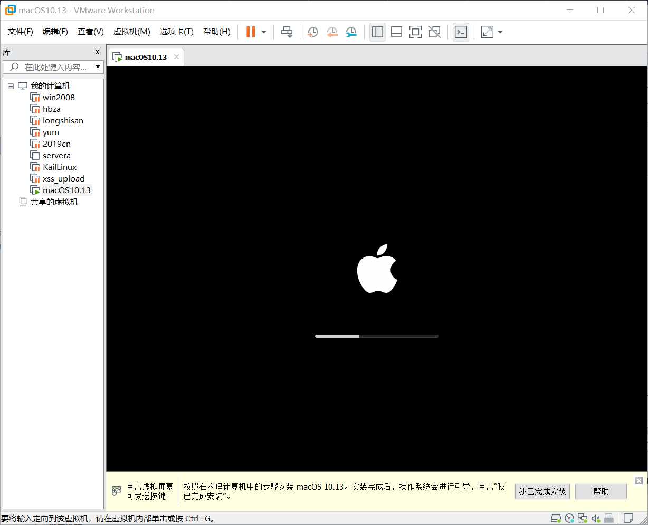This screenshot has width=648, height=525.
Task: Select the KailLinux virtual machine
Action: tap(60, 167)
